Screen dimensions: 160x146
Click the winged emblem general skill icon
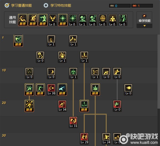(53, 20)
